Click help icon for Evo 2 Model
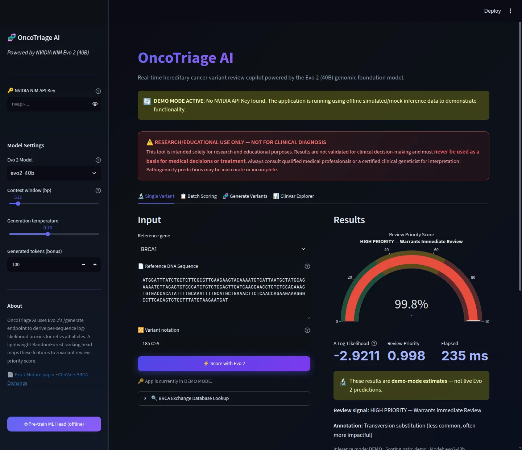 click(98, 160)
